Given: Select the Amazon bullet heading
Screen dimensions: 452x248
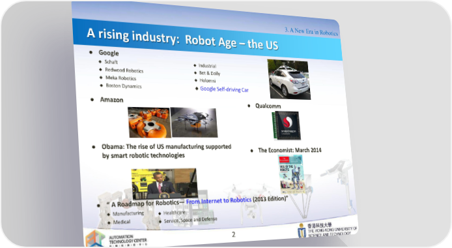Looking at the screenshot, I should 111,100.
